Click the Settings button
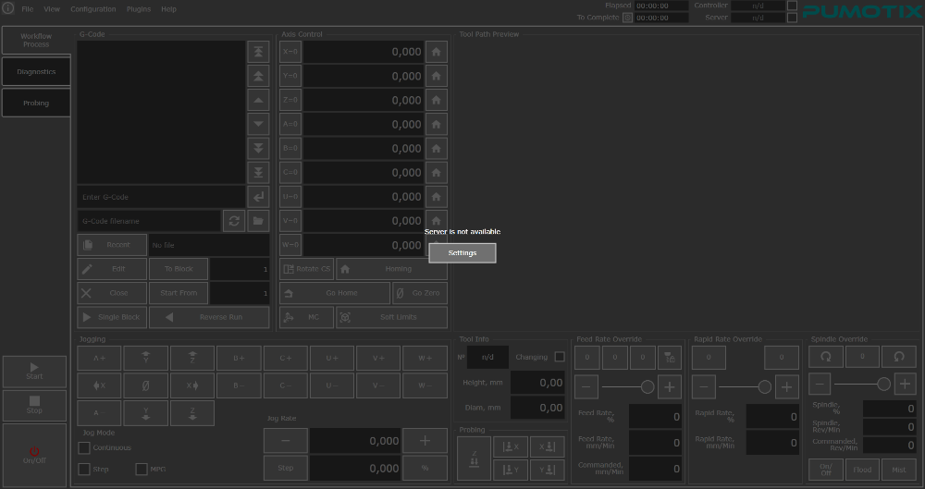Viewport: 925px width, 489px height. click(x=462, y=253)
